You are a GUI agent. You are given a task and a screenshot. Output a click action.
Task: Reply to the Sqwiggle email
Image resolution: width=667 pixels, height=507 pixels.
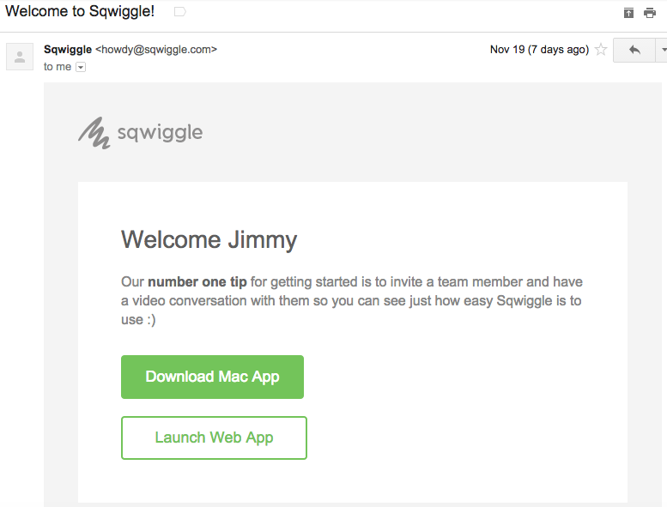(x=634, y=50)
